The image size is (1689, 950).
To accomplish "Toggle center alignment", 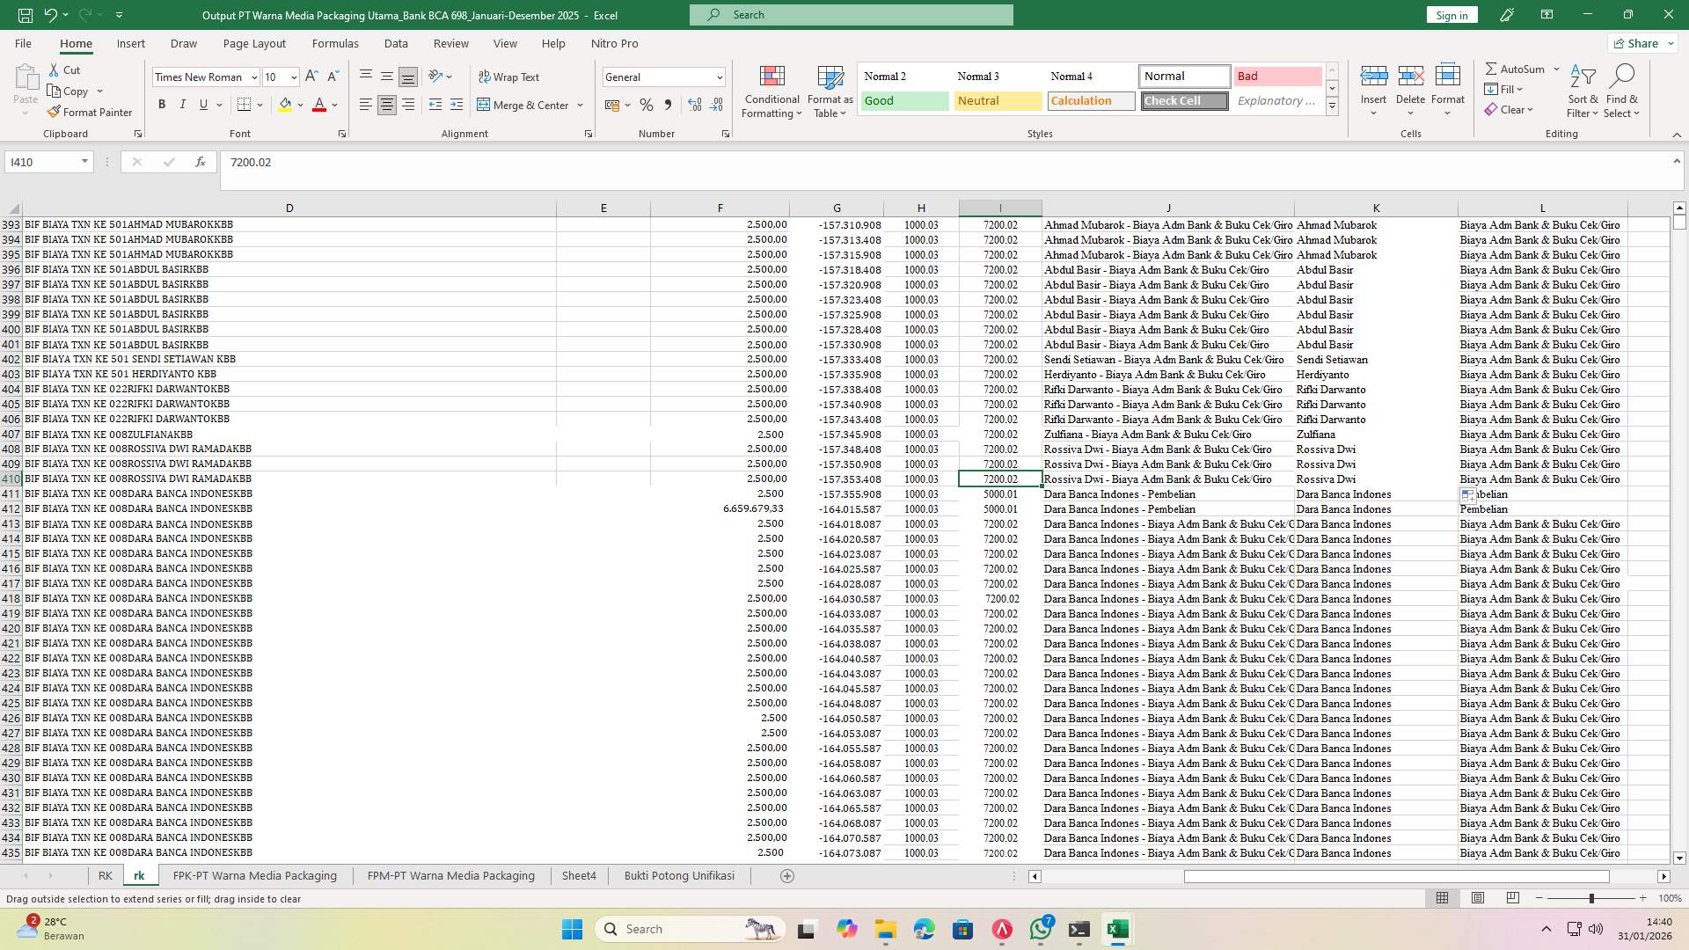I will [x=386, y=105].
